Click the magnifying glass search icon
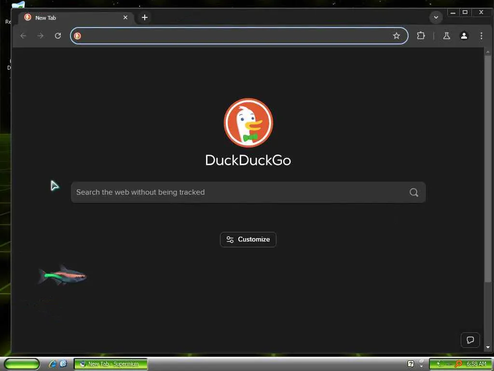 (x=414, y=192)
